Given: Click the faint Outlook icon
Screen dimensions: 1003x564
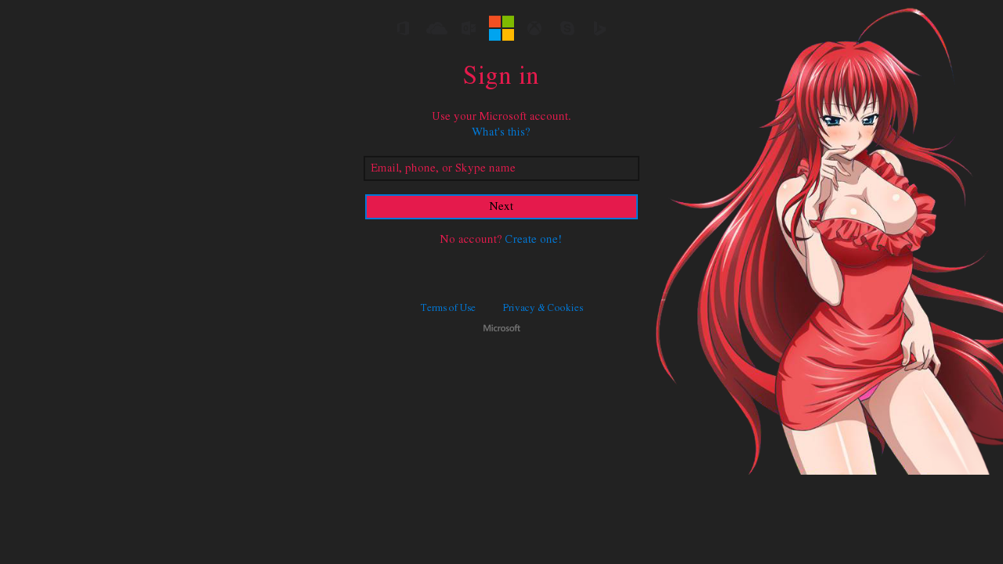Looking at the screenshot, I should coord(469,28).
